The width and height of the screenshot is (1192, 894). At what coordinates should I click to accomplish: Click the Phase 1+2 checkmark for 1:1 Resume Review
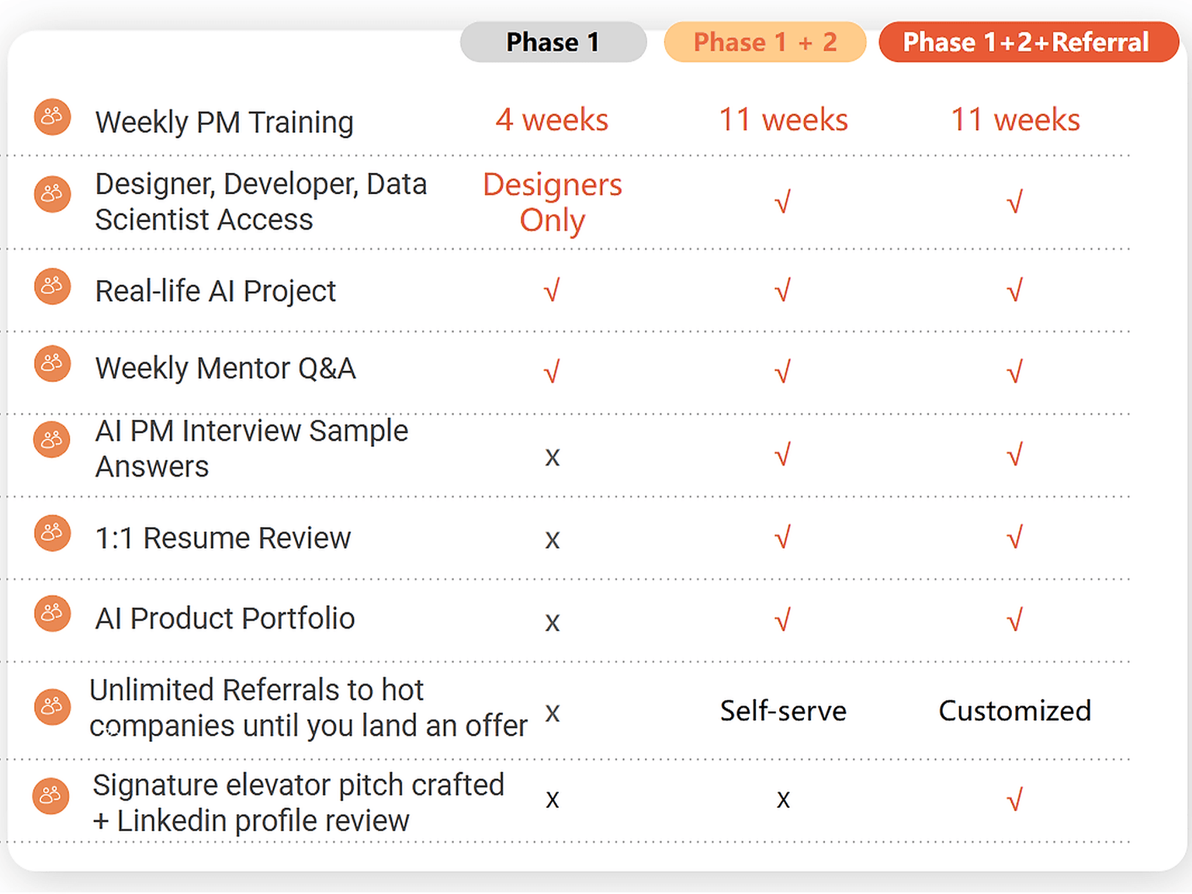click(x=783, y=536)
